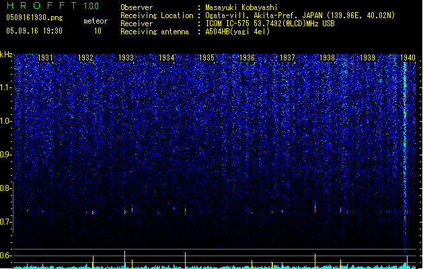Click the 1.1 frequency axis label
The height and width of the screenshot is (269, 423).
coord(5,87)
